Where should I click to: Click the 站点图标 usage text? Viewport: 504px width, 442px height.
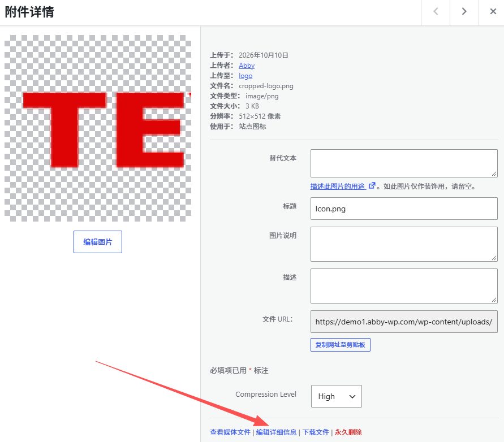[x=252, y=127]
